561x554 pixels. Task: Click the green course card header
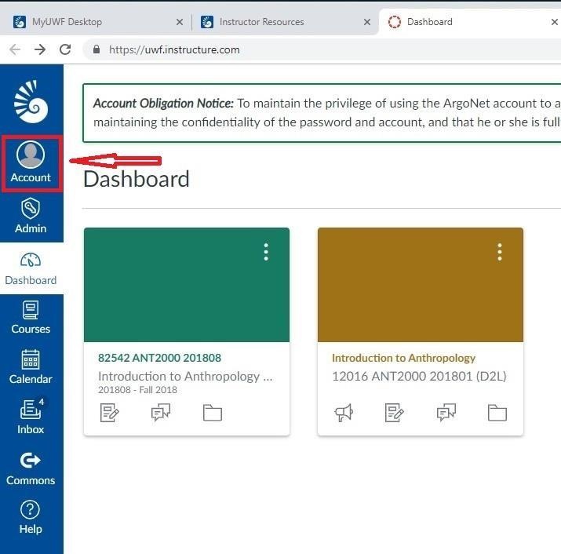(187, 285)
